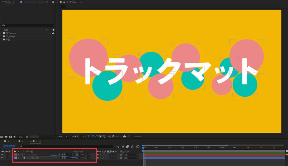Toggle mask and shape path visibility icon
The image size is (288, 166).
pyautogui.click(x=97, y=136)
